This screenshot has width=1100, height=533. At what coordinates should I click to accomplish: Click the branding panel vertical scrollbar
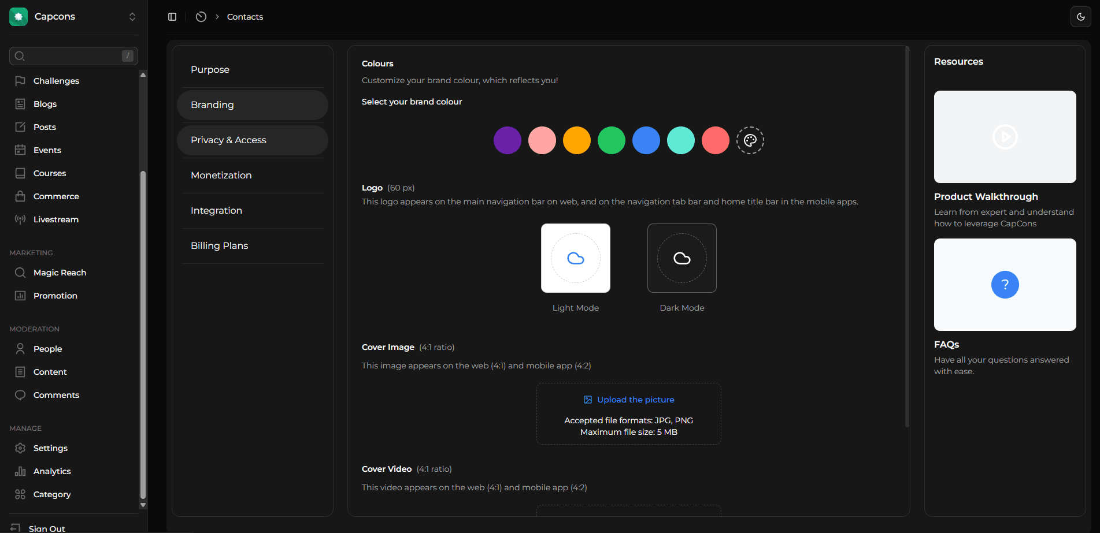[907, 237]
